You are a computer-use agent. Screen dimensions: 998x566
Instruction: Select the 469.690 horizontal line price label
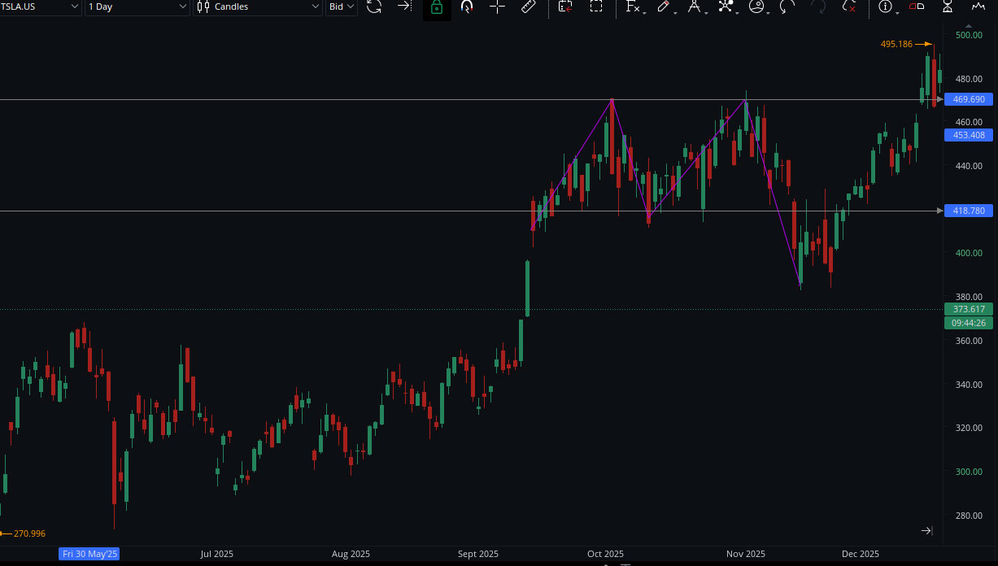point(969,99)
